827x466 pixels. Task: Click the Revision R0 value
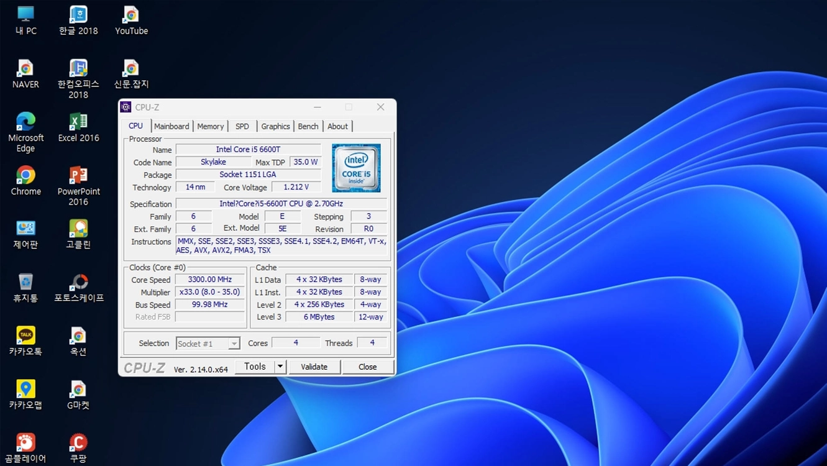(x=368, y=229)
